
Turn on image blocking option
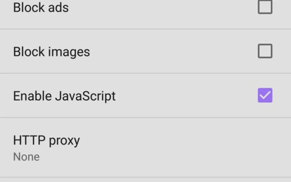pos(265,51)
